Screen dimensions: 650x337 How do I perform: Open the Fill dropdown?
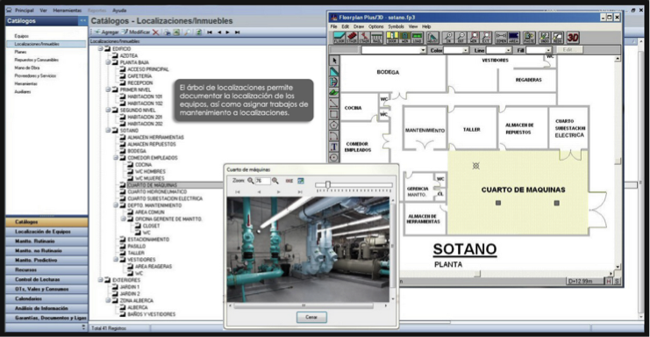pyautogui.click(x=548, y=50)
